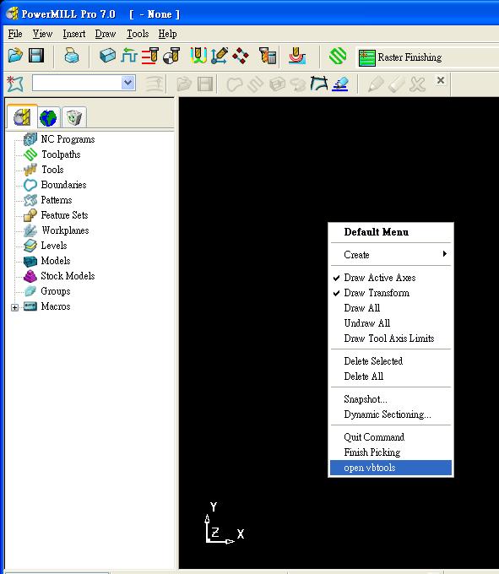Select Boundaries in explorer tree
499x574 pixels.
point(63,185)
